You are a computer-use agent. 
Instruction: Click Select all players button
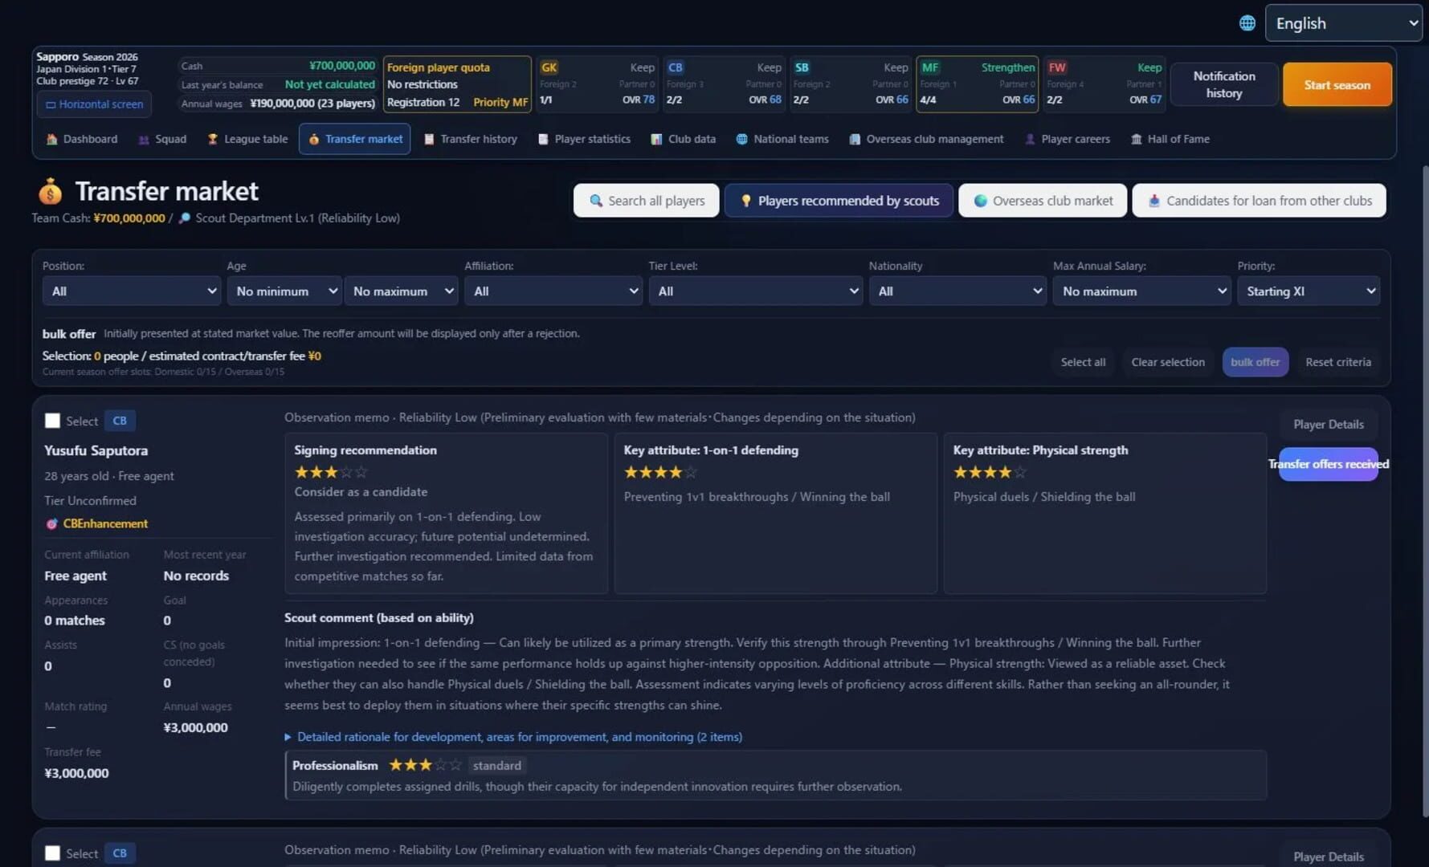coord(1083,362)
